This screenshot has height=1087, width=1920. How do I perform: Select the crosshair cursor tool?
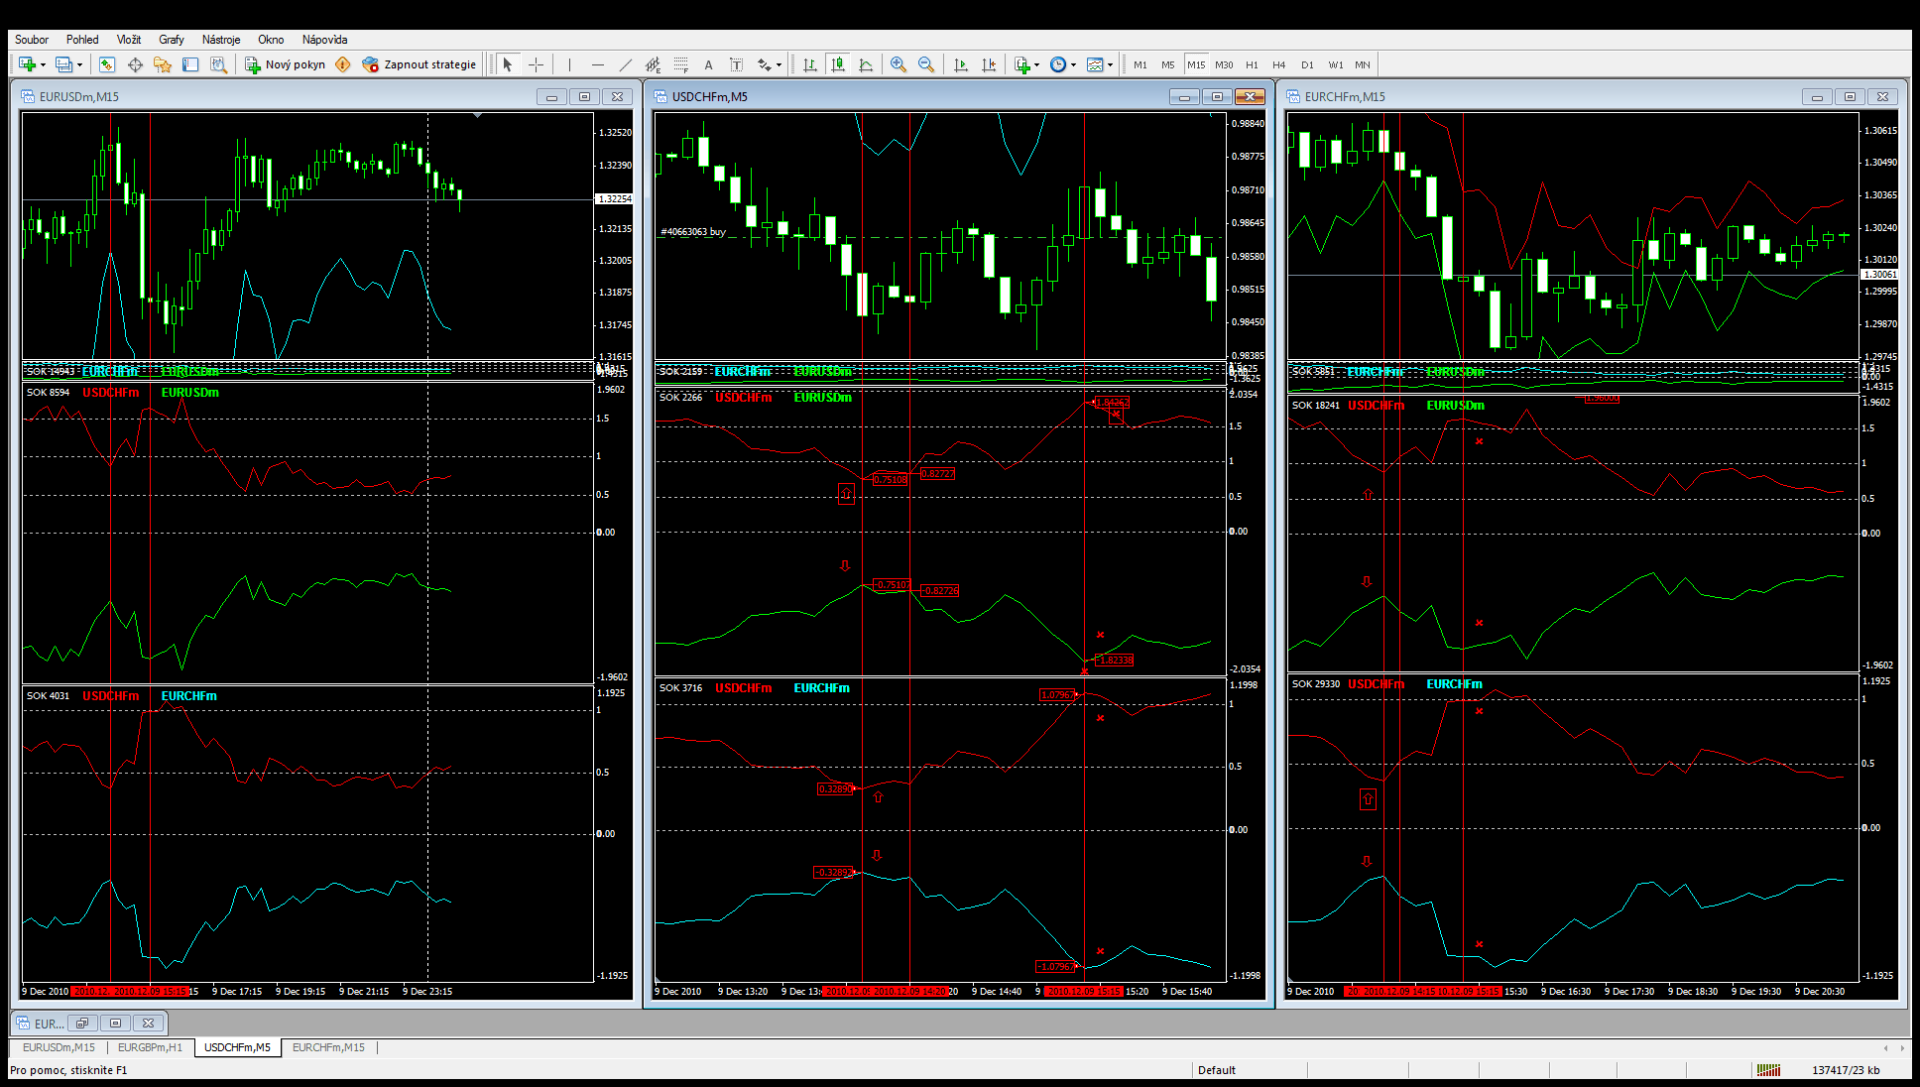point(537,64)
